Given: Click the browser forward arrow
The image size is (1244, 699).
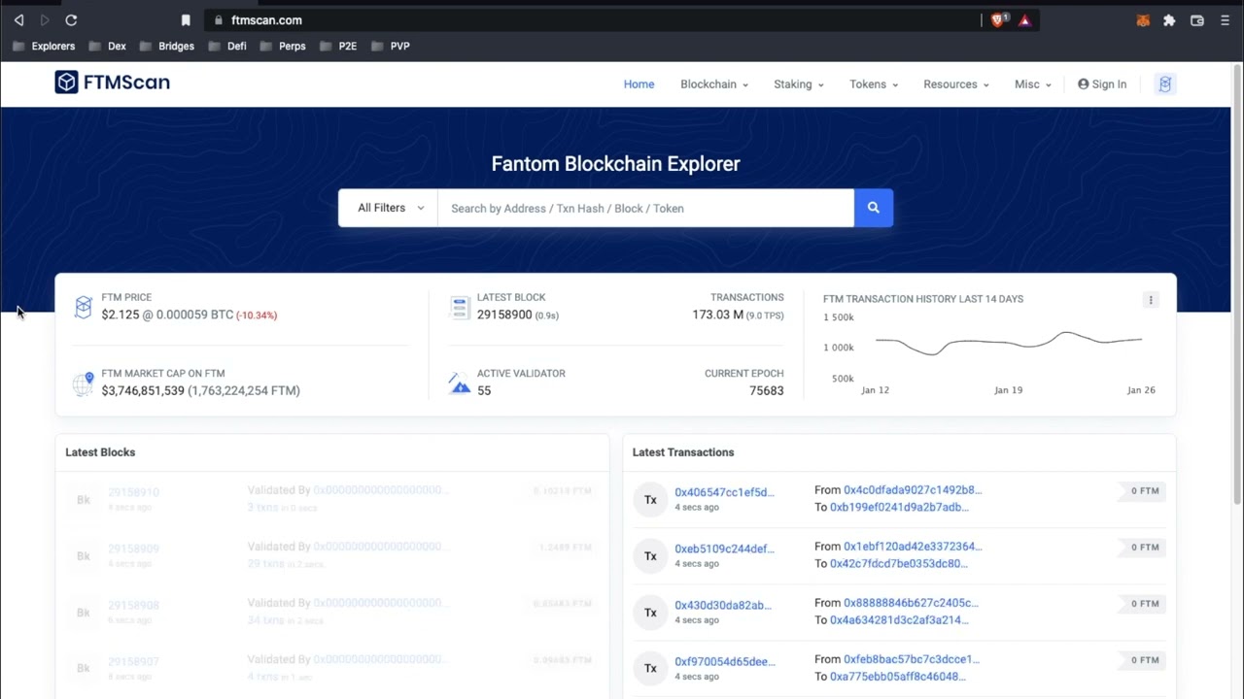Looking at the screenshot, I should [45, 19].
